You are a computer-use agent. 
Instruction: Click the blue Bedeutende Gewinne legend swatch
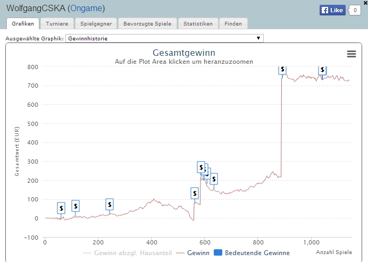218,252
